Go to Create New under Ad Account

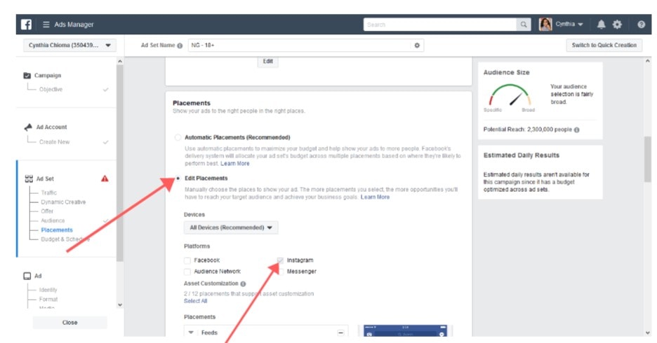[x=55, y=142]
